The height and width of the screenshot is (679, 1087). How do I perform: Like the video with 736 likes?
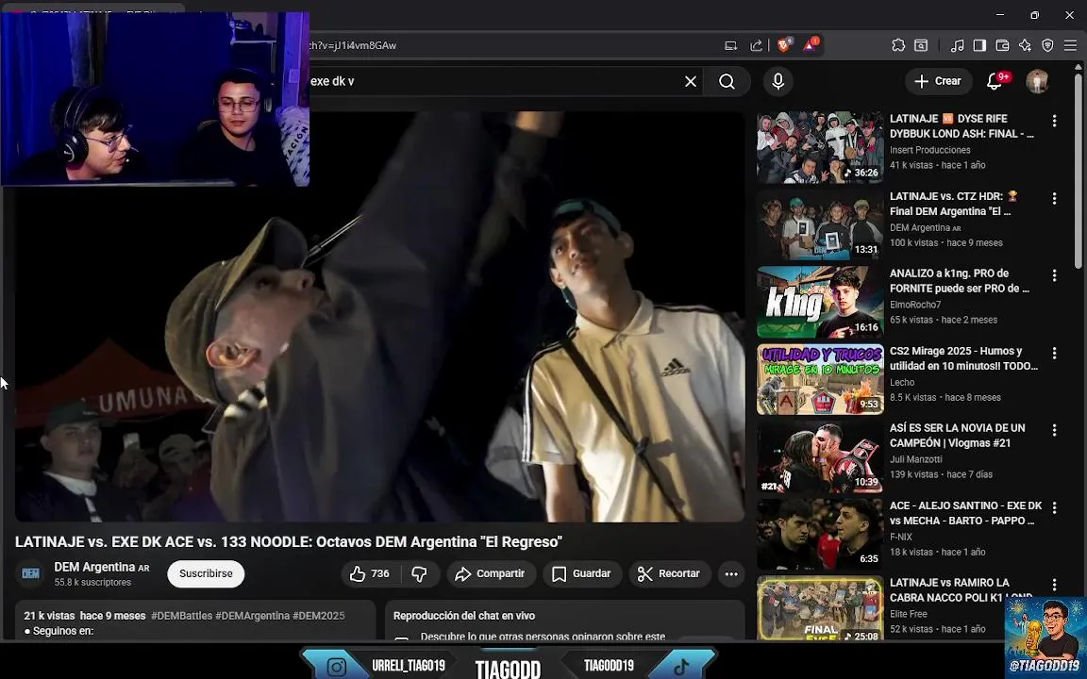click(370, 573)
